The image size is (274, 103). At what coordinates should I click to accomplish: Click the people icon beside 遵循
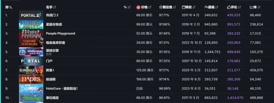(206, 7)
